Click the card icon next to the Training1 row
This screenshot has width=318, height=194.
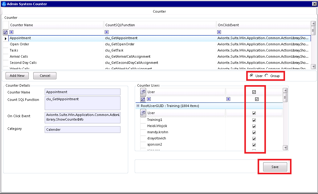pyautogui.click(x=142, y=113)
